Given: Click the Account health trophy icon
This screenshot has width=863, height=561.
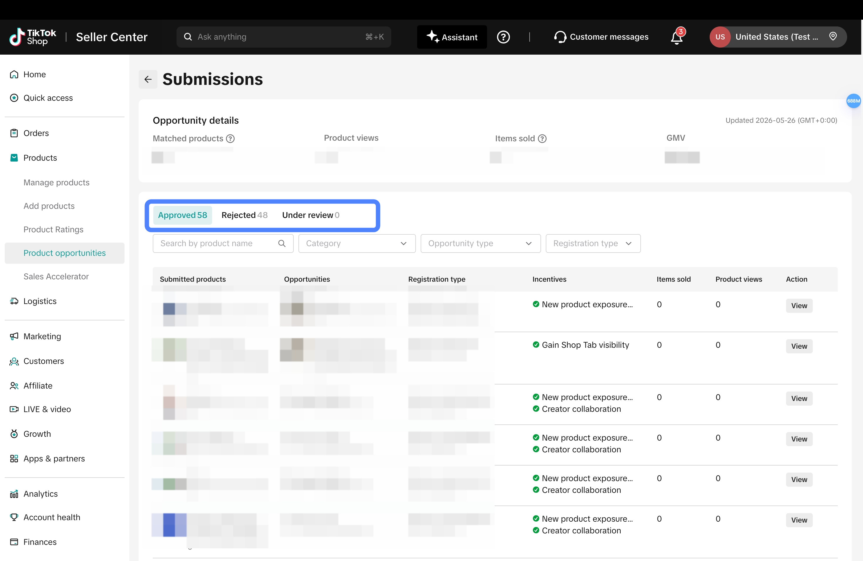Looking at the screenshot, I should pyautogui.click(x=14, y=517).
